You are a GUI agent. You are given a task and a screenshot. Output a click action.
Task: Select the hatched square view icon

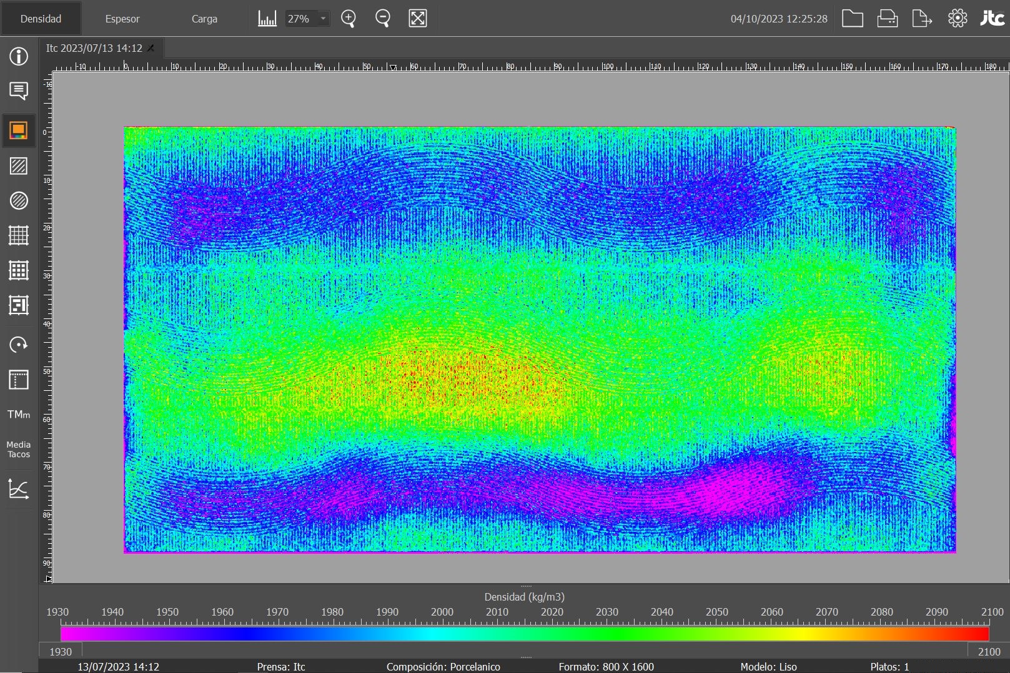tap(19, 166)
